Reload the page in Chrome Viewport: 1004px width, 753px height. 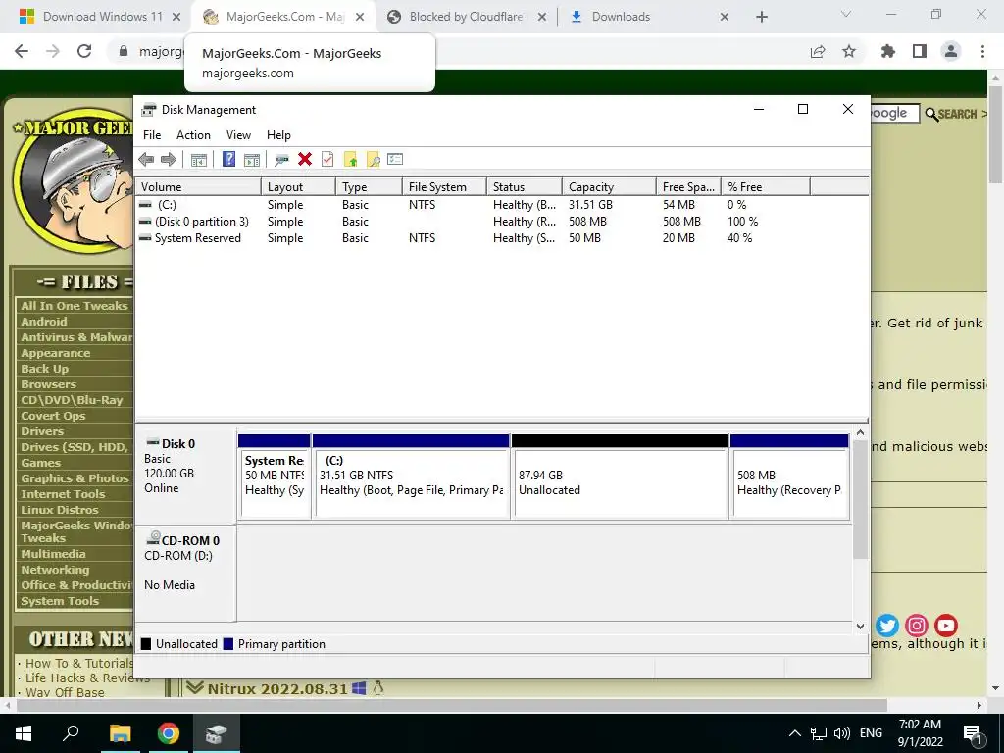pyautogui.click(x=84, y=51)
